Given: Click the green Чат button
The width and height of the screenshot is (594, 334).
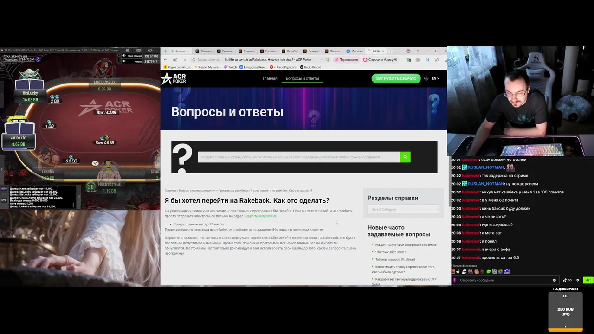Looking at the screenshot, I should point(588,280).
